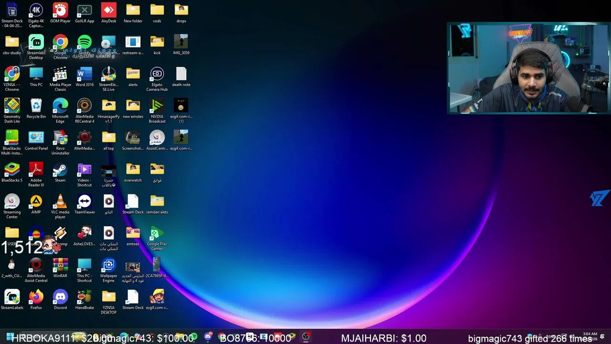Open the YZNSA - Chrome profile shortcut
The width and height of the screenshot is (611, 344).
point(12,79)
